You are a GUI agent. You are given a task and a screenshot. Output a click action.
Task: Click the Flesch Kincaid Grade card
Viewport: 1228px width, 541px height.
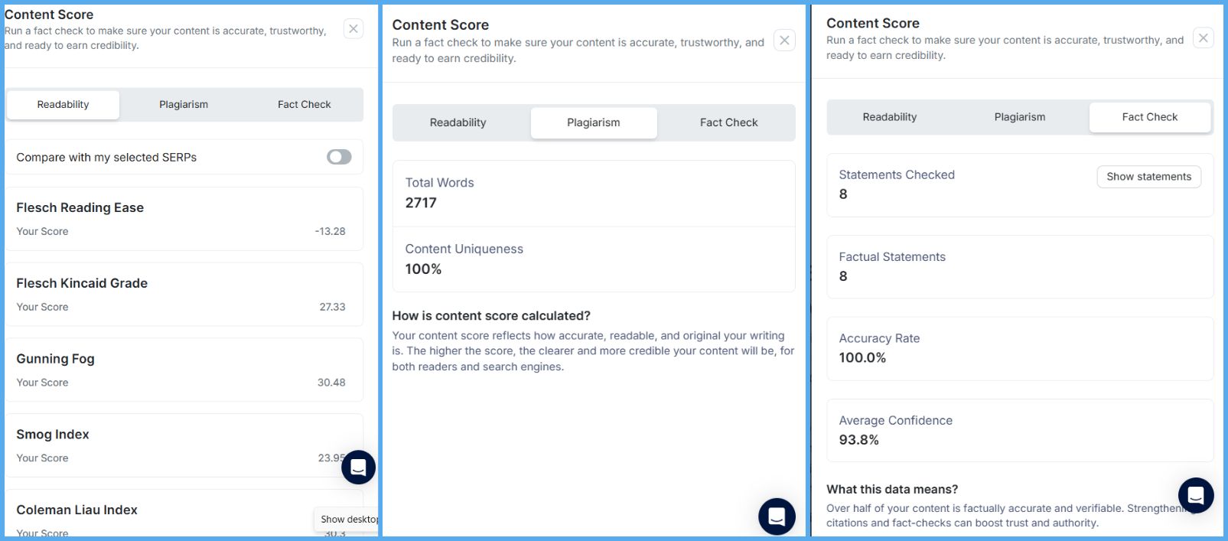coord(184,294)
